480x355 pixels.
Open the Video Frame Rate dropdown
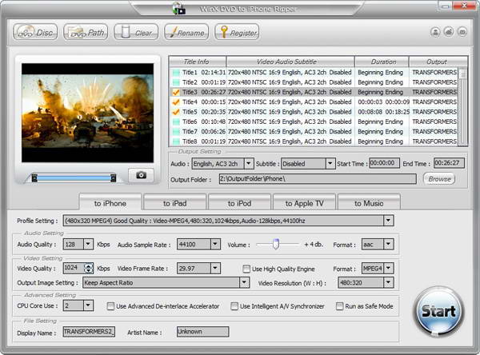pyautogui.click(x=215, y=269)
